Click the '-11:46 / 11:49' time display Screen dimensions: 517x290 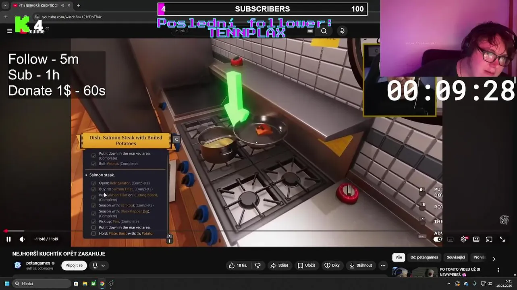pyautogui.click(x=46, y=239)
